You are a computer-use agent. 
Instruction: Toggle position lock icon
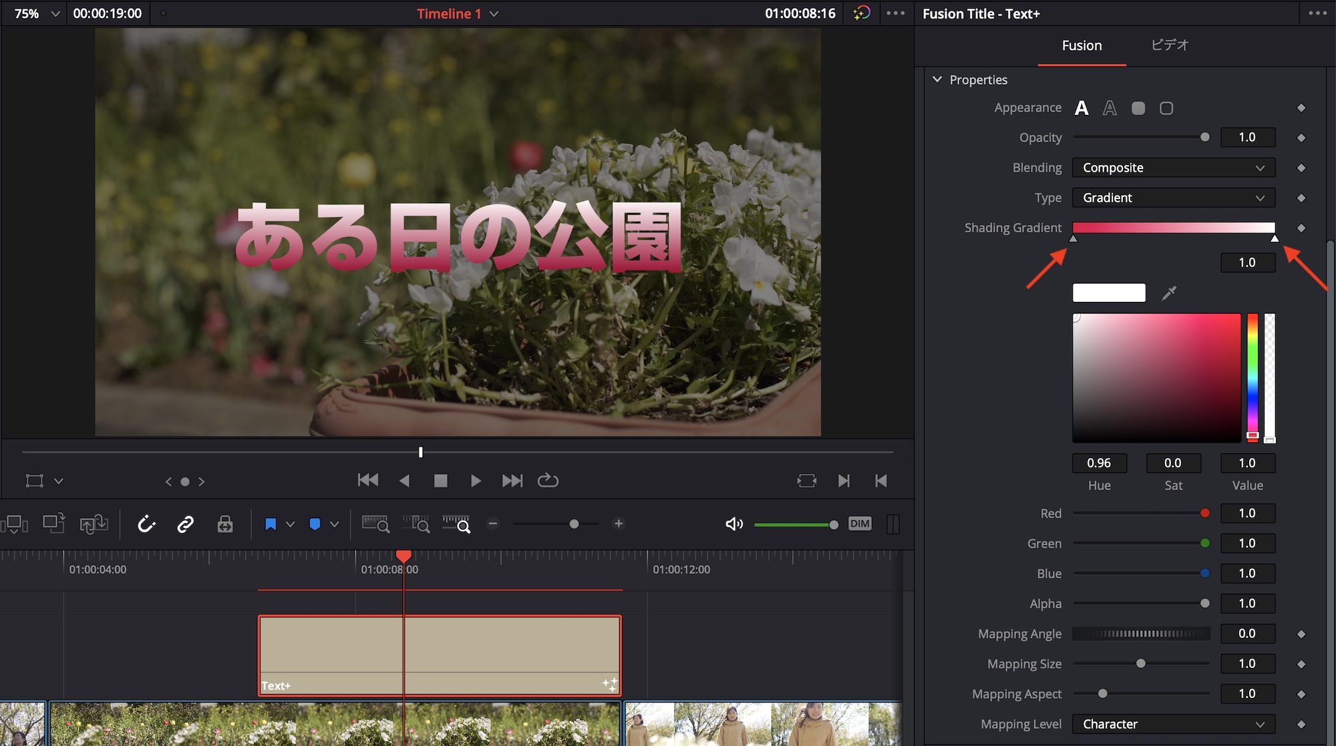pos(225,524)
